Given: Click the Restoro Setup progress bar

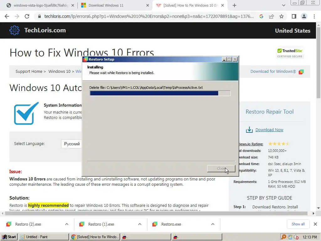Looking at the screenshot, I should point(160,93).
